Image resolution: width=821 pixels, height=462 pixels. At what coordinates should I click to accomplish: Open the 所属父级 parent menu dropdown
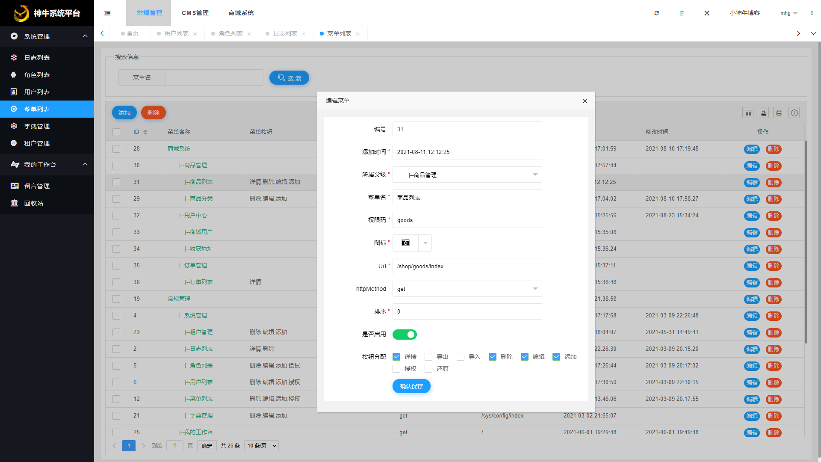(467, 175)
